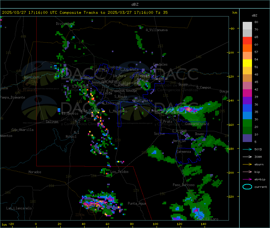Click the J_Prats location label

(166, 122)
